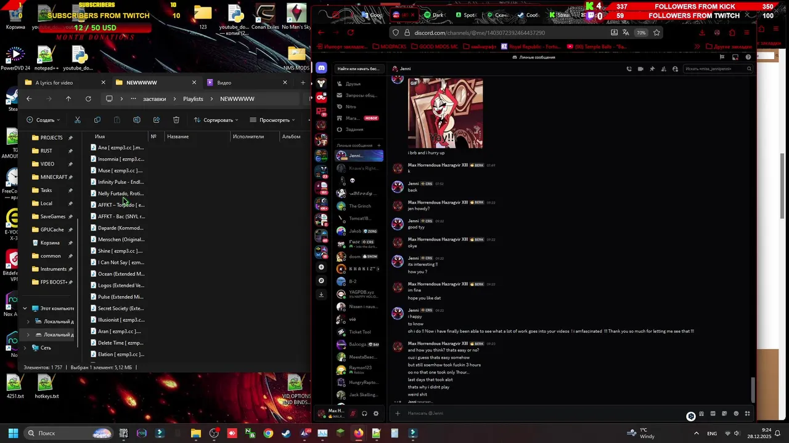Close the NEWWWWW Explorer tab
789x443 pixels.
coord(194,82)
